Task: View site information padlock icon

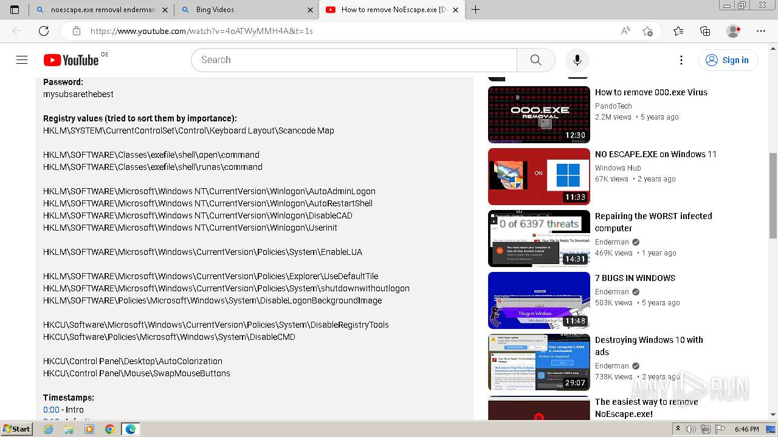Action: coord(76,30)
